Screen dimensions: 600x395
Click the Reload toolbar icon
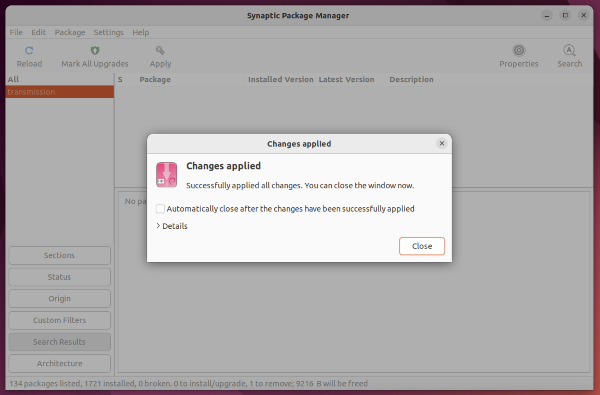pyautogui.click(x=29, y=56)
